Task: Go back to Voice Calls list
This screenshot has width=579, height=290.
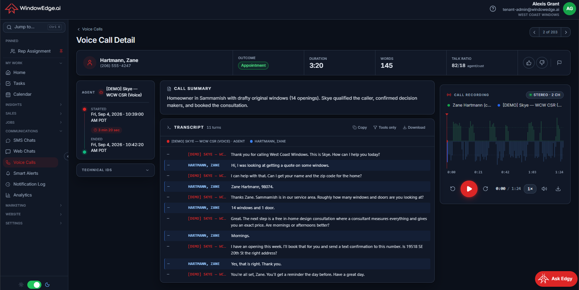Action: pyautogui.click(x=90, y=29)
